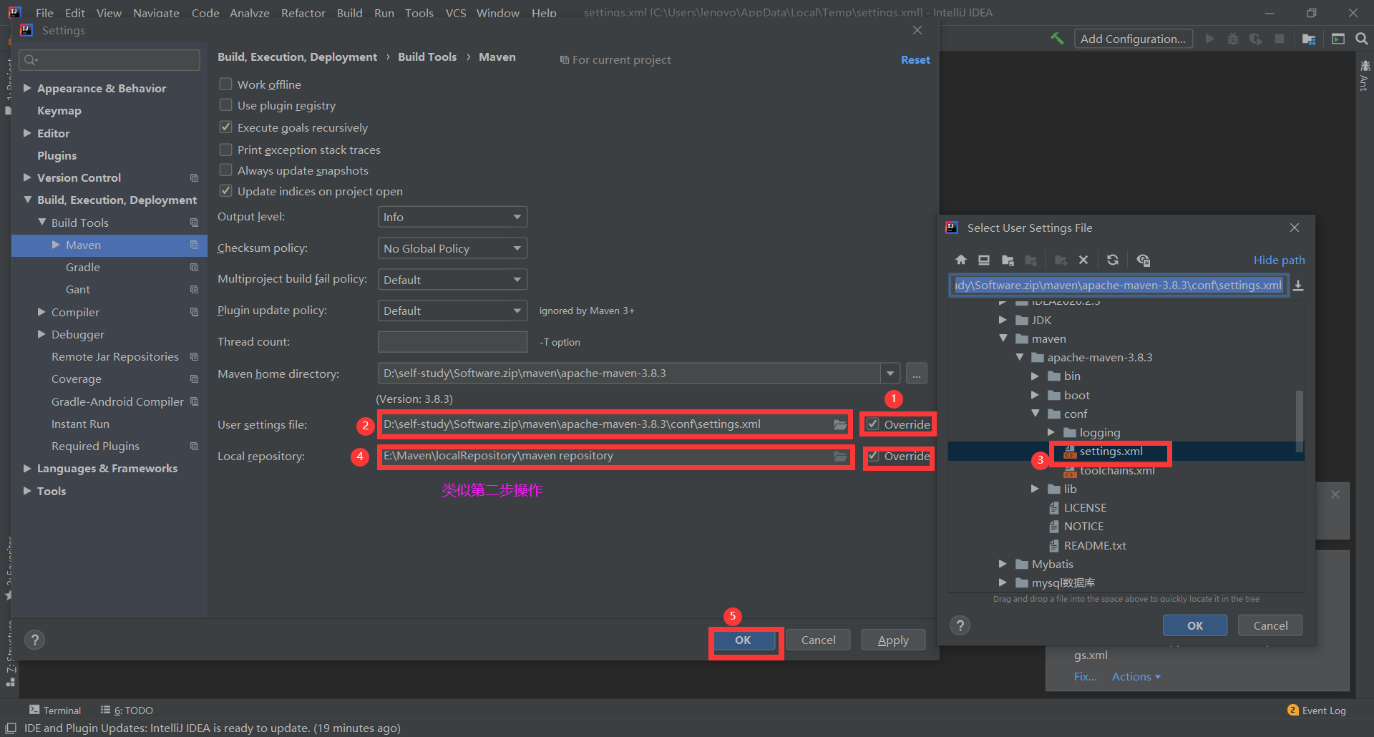Image resolution: width=1374 pixels, height=737 pixels.
Task: Uncheck Execute goals recursively
Action: [225, 127]
